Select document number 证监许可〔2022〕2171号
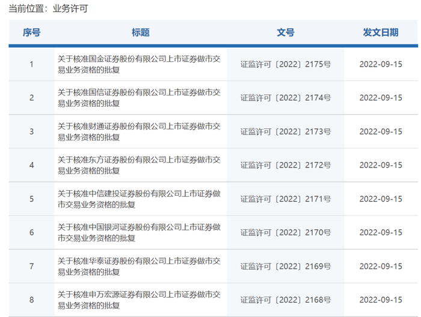 click(x=286, y=199)
